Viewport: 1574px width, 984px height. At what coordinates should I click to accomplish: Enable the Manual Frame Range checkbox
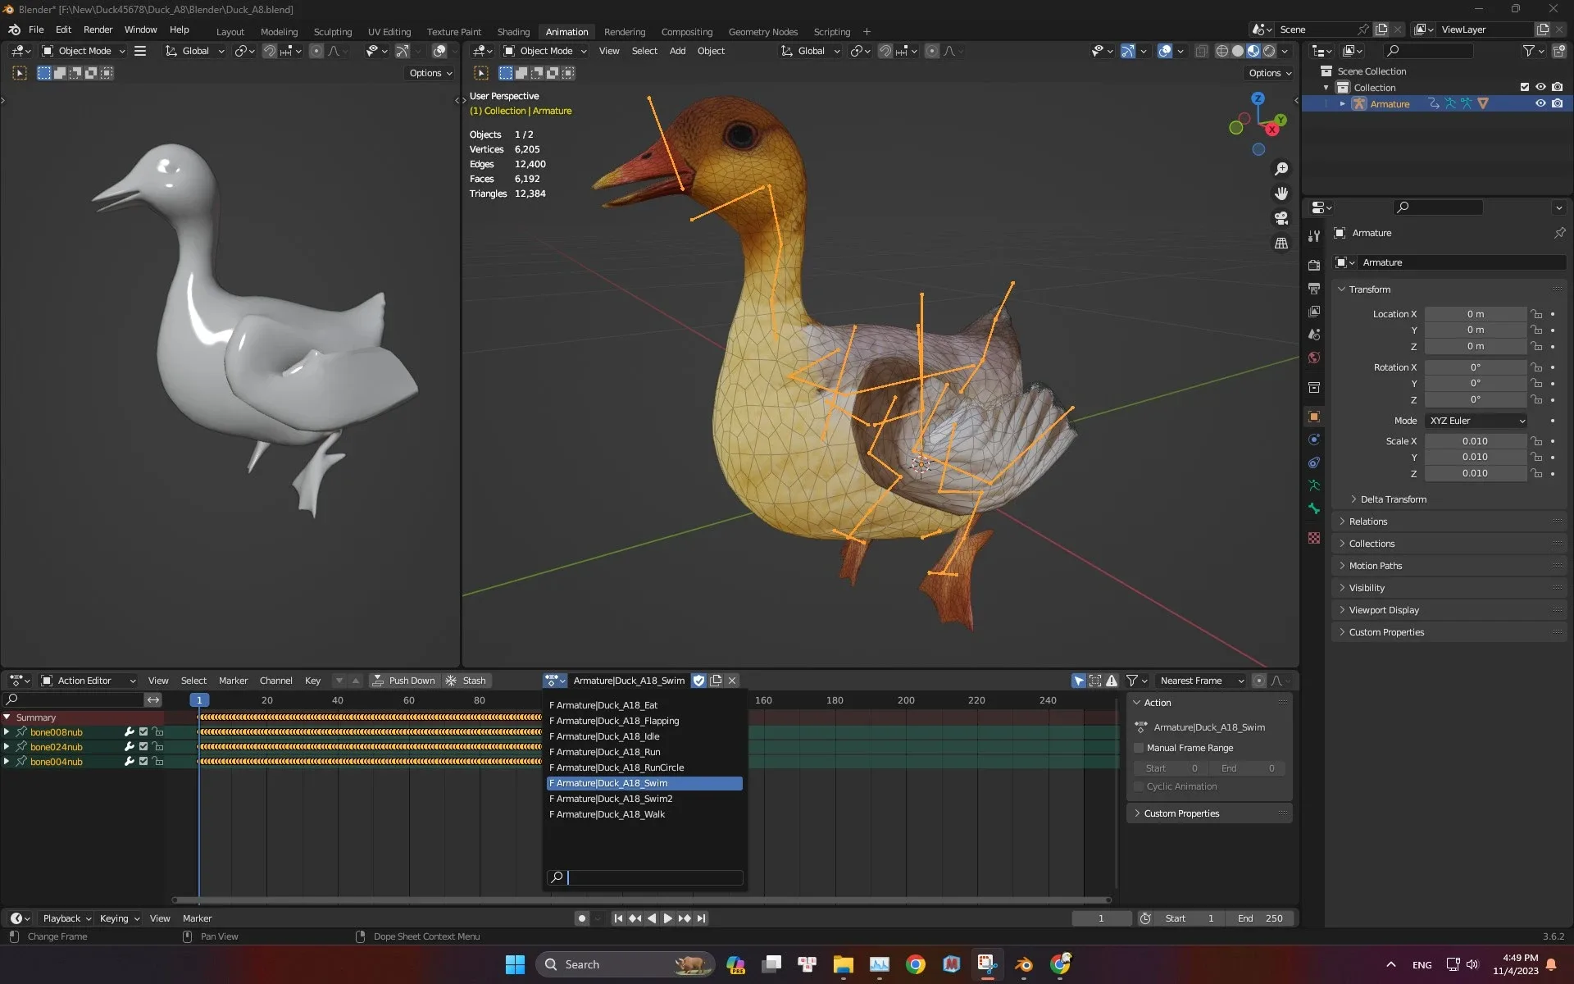tap(1139, 748)
